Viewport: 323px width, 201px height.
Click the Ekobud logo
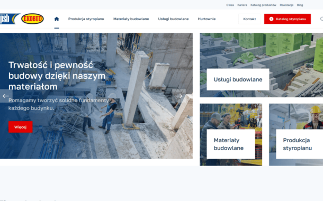click(32, 19)
